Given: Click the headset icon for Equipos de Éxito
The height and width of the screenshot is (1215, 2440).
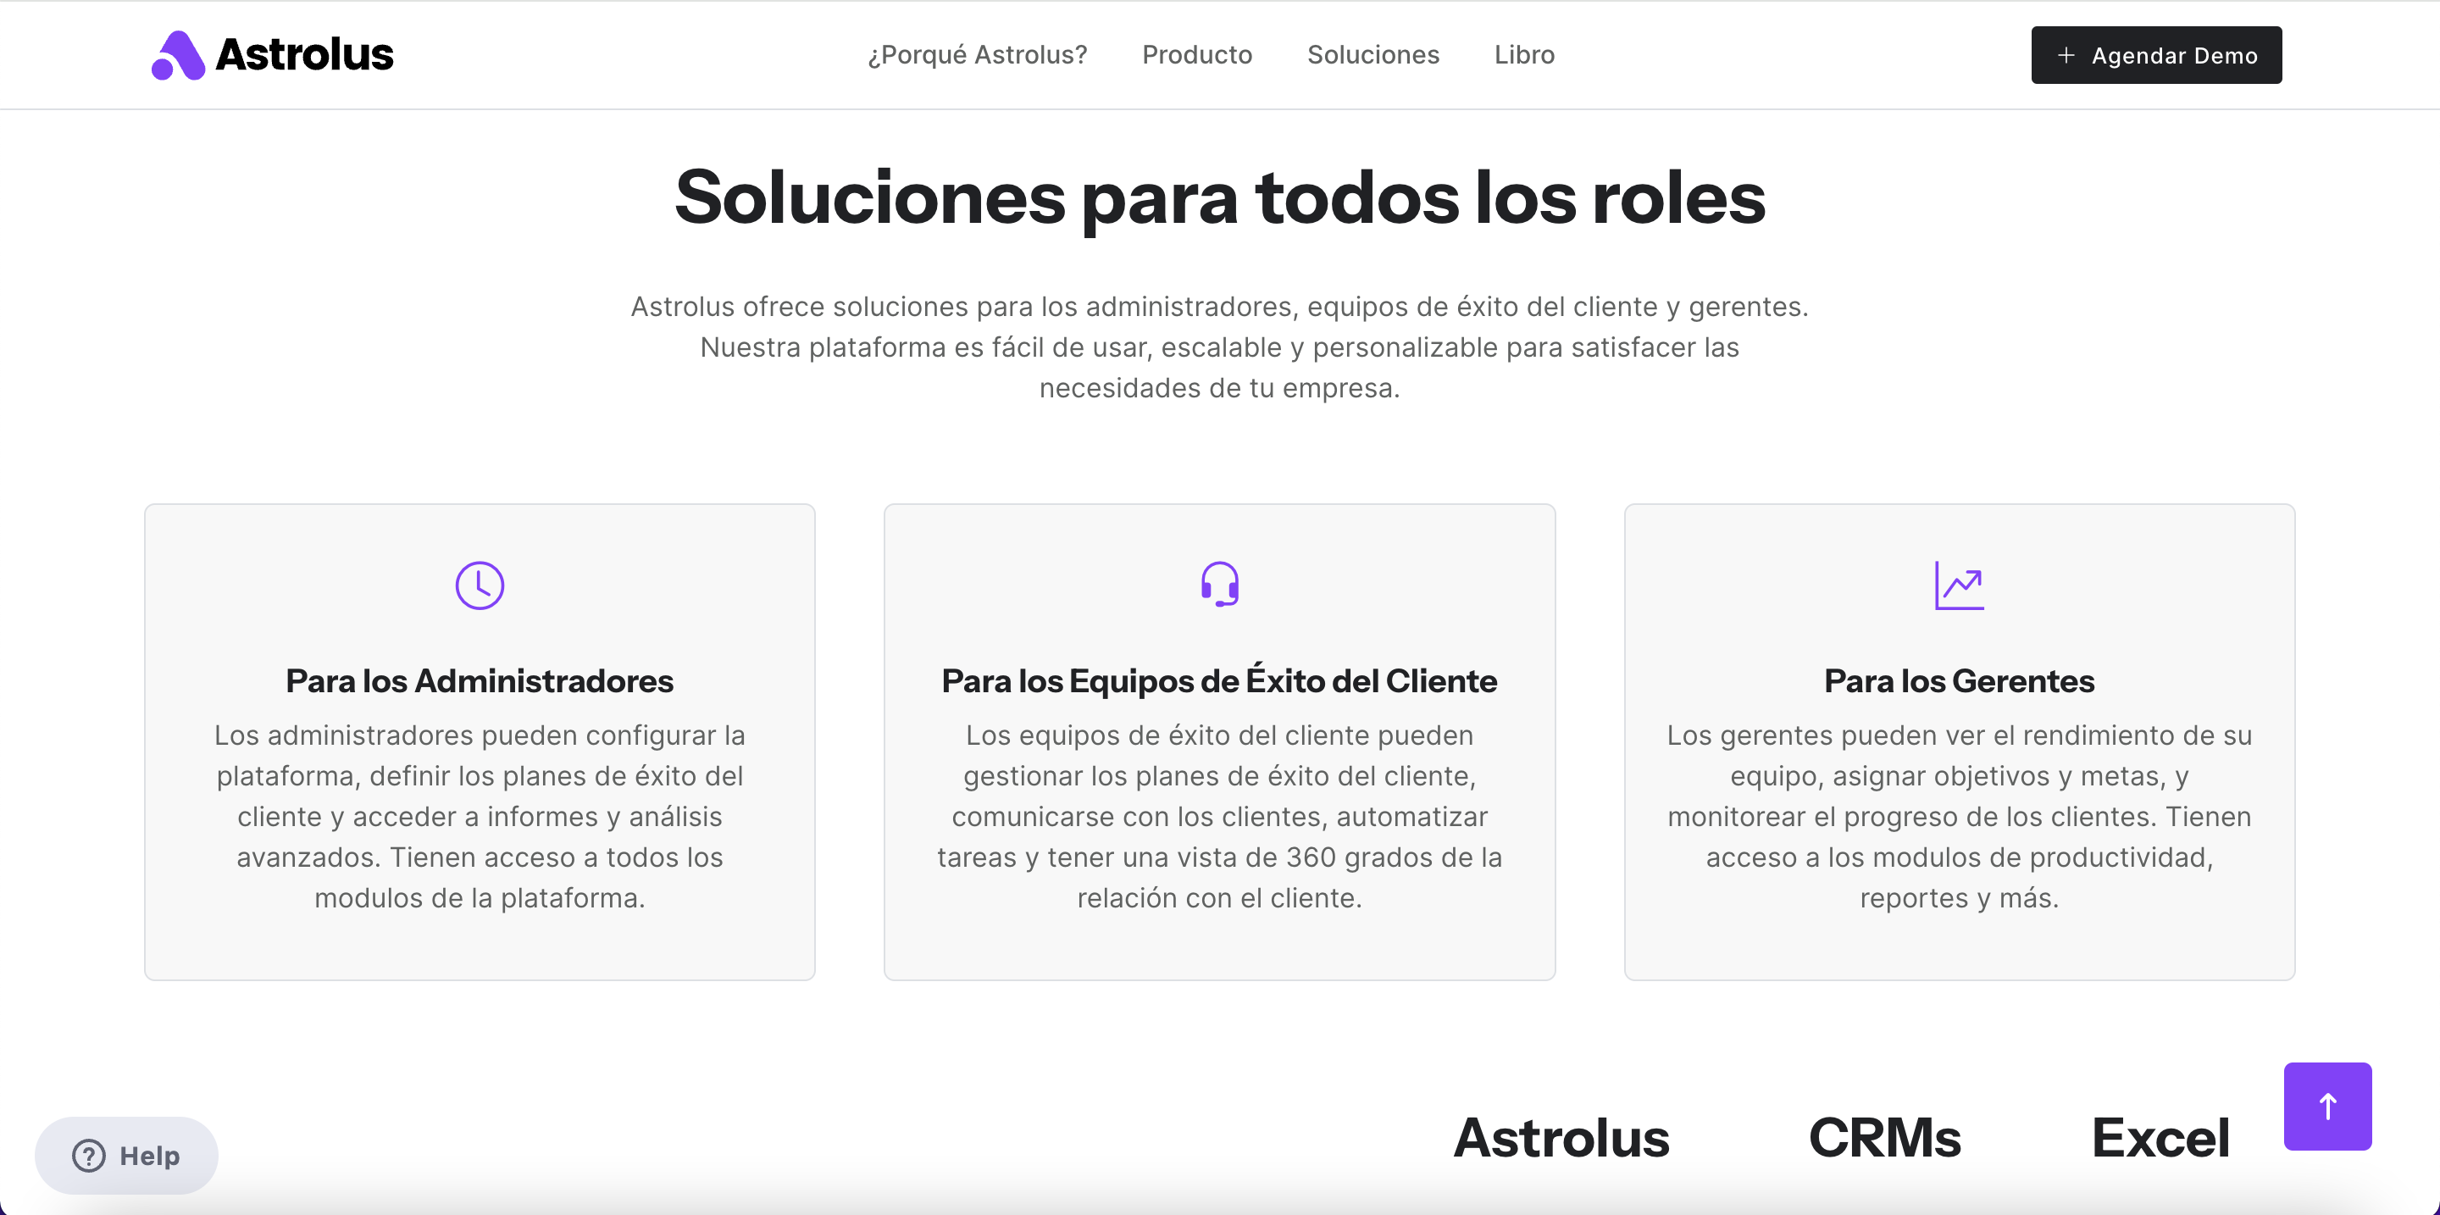Looking at the screenshot, I should pyautogui.click(x=1219, y=585).
